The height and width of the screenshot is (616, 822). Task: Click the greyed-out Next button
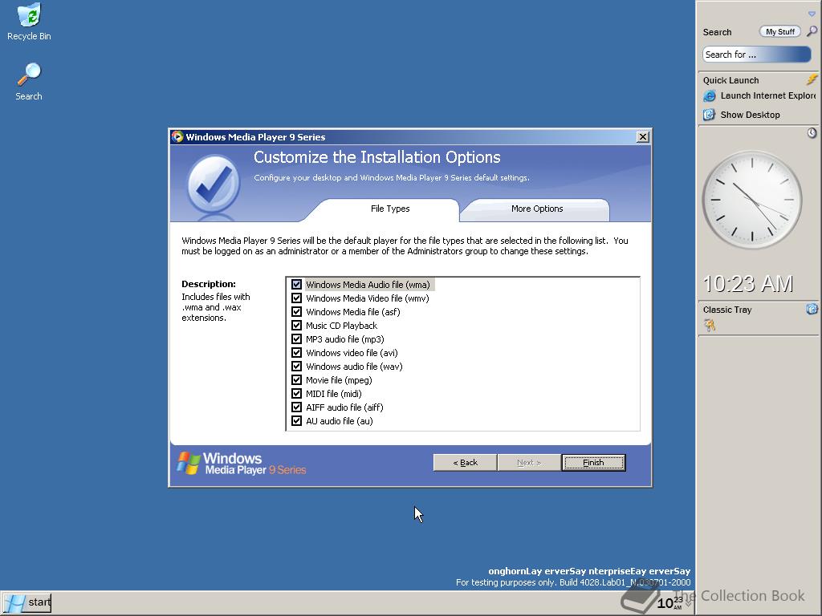pos(529,463)
